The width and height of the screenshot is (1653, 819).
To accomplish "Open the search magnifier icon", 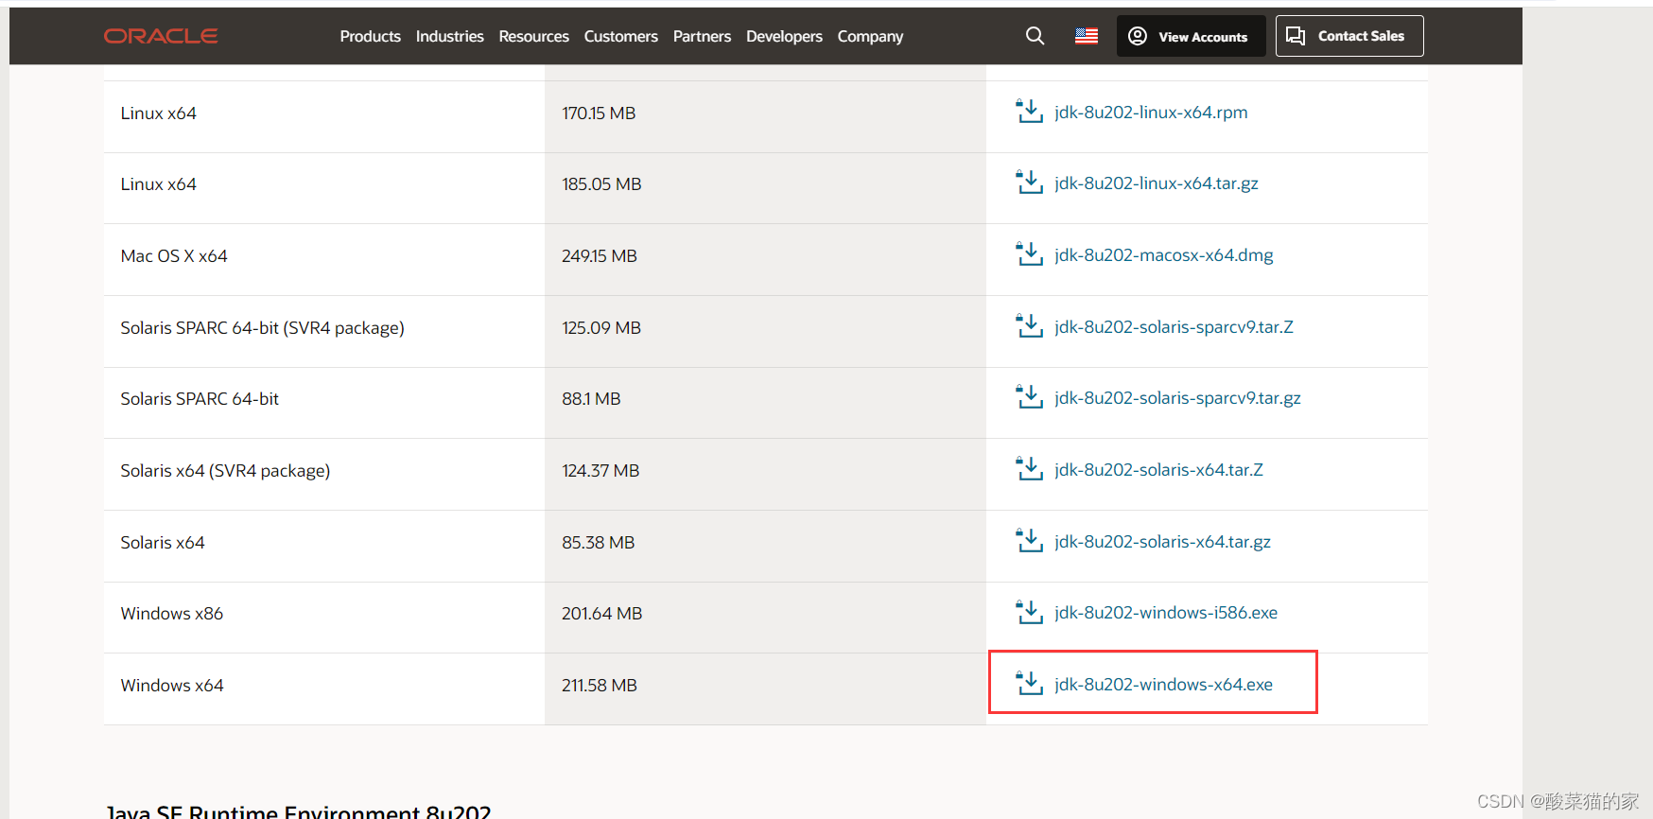I will (x=1035, y=36).
